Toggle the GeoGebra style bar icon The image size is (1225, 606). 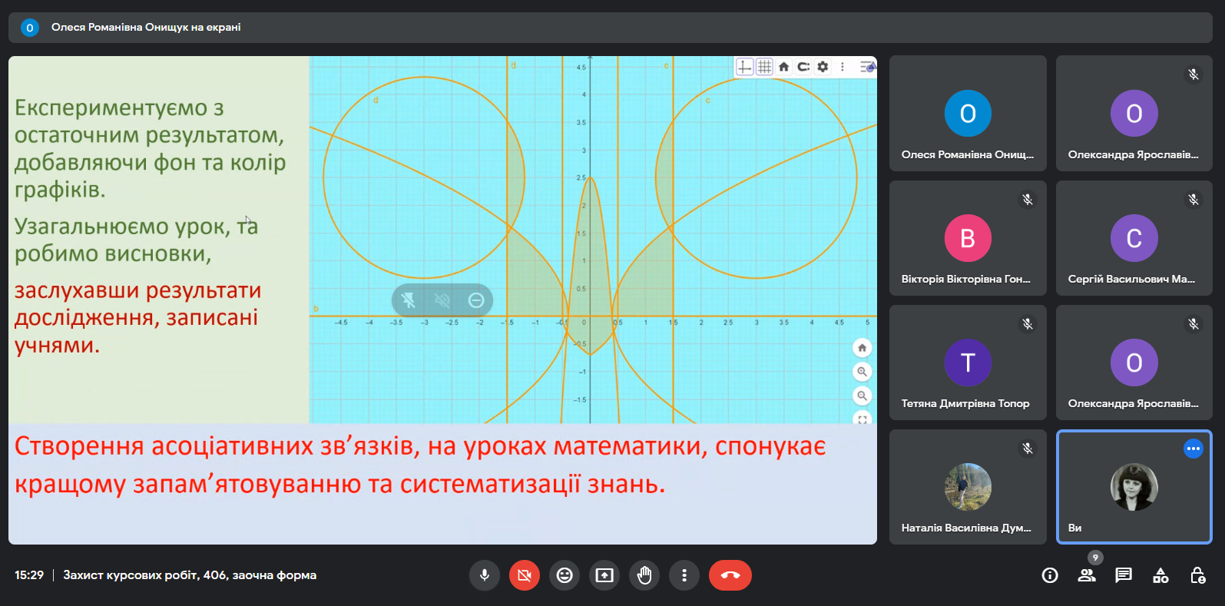867,67
